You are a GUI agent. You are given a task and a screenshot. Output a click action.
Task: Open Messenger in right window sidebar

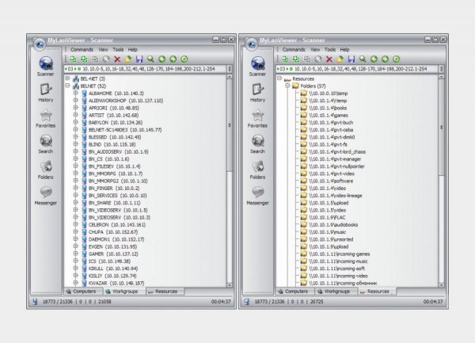257,196
